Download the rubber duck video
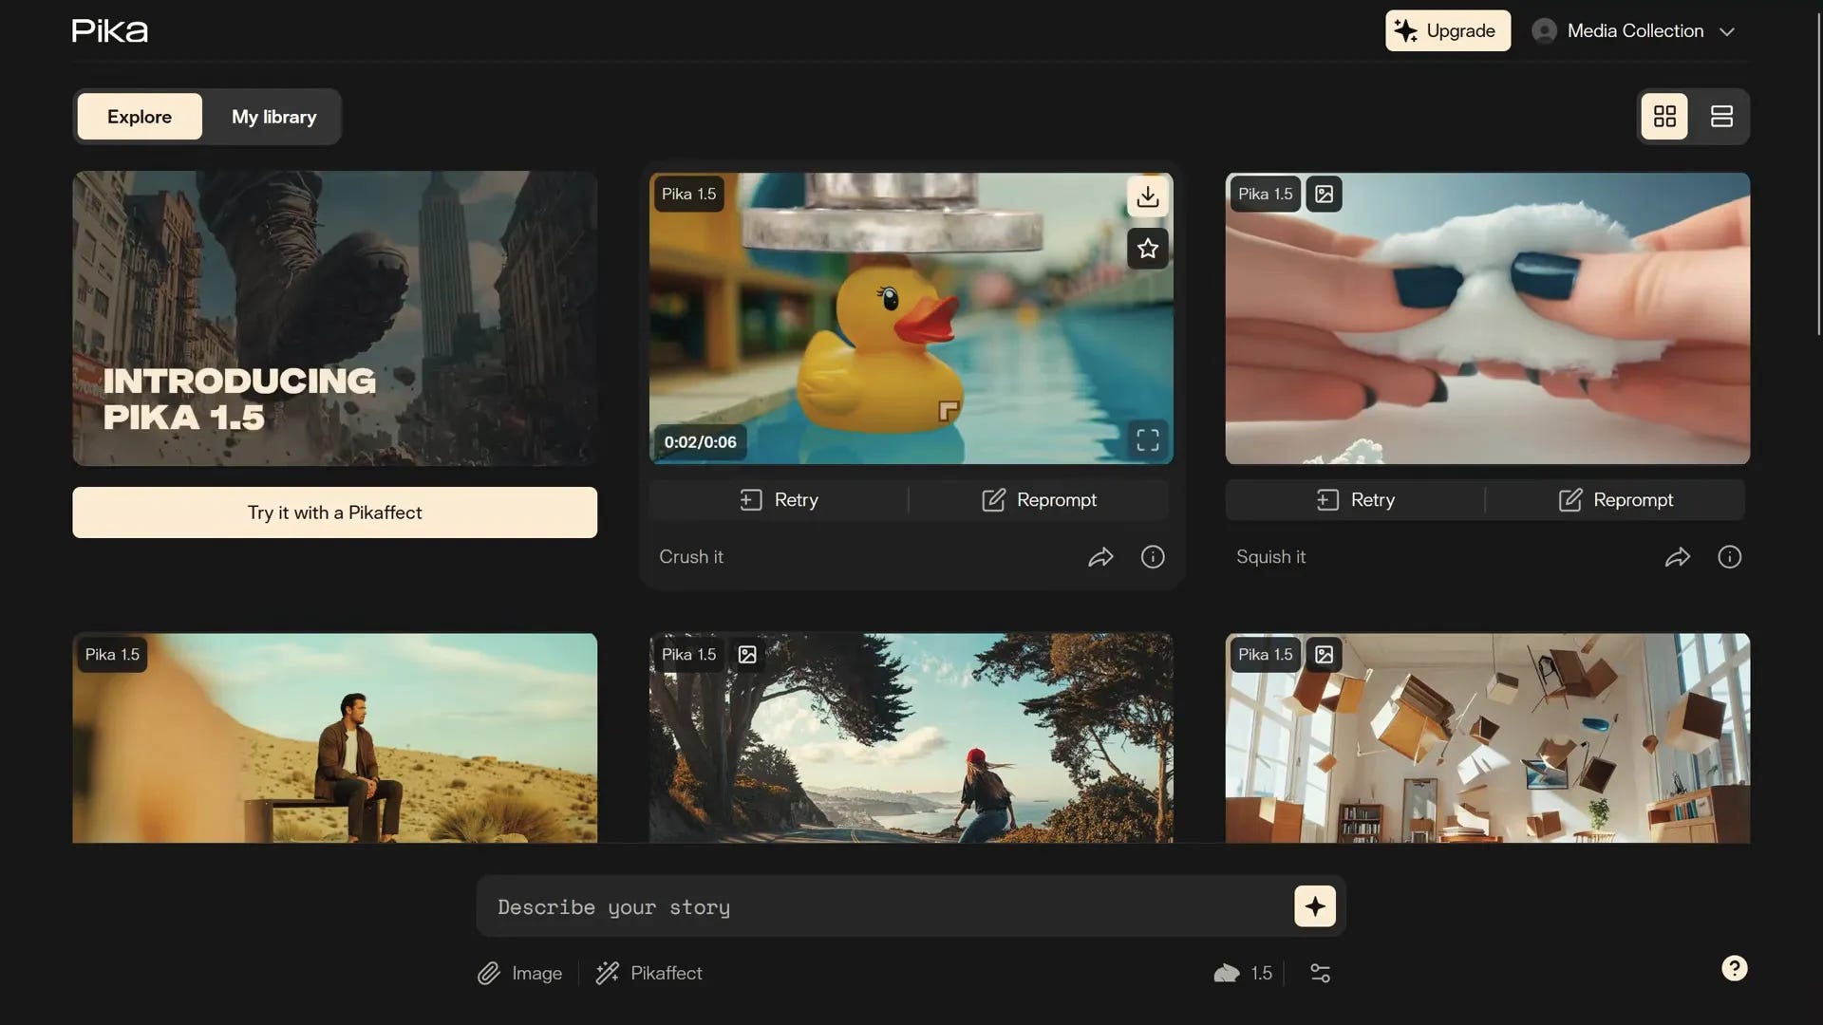This screenshot has height=1025, width=1823. [x=1147, y=196]
